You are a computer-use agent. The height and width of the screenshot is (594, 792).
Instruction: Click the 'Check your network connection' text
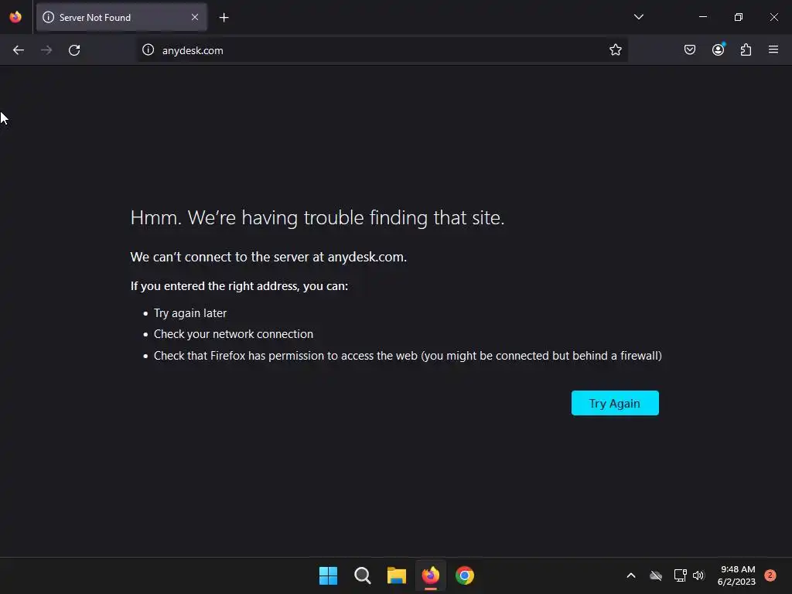[234, 334]
